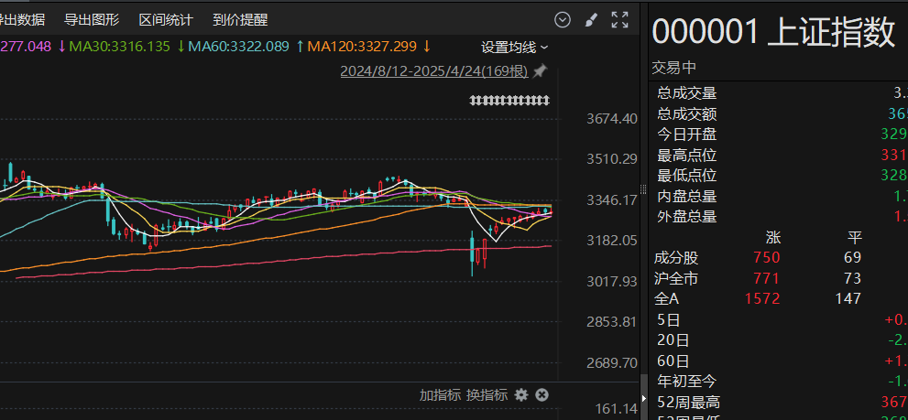Image resolution: width=908 pixels, height=420 pixels.
Task: Click the 涨 column header
Action: pyautogui.click(x=773, y=237)
